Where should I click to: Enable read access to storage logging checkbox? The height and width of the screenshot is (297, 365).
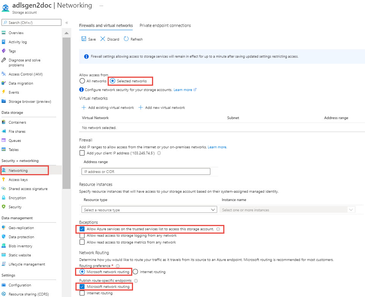[82, 236]
